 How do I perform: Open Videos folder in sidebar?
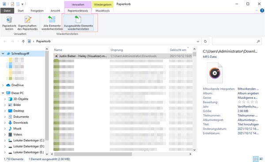[x=18, y=135]
